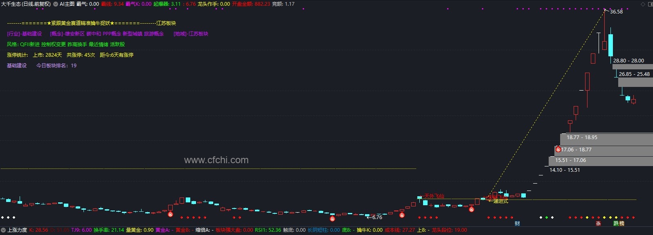
Task: Click the red 涨 event marker
Action: [x=598, y=224]
